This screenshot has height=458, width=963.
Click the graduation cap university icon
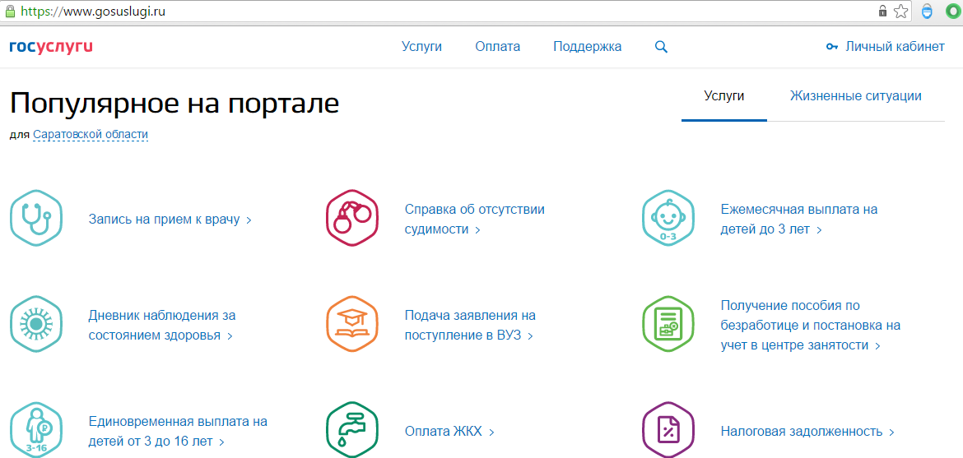[352, 324]
